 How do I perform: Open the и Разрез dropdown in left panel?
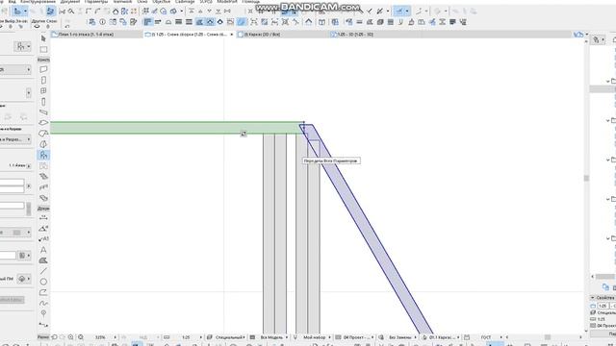coord(15,139)
